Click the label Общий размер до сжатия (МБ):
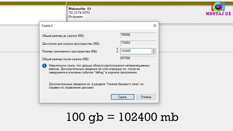The width and height of the screenshot is (233, 131). (63, 36)
